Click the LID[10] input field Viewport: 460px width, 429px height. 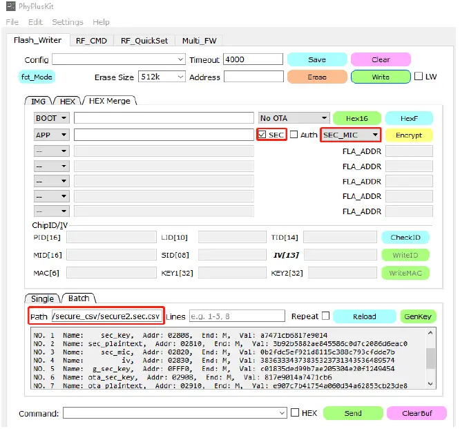click(232, 237)
